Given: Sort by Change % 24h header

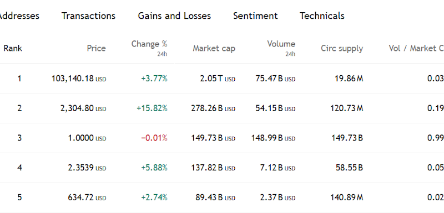Looking at the screenshot, I should [149, 48].
